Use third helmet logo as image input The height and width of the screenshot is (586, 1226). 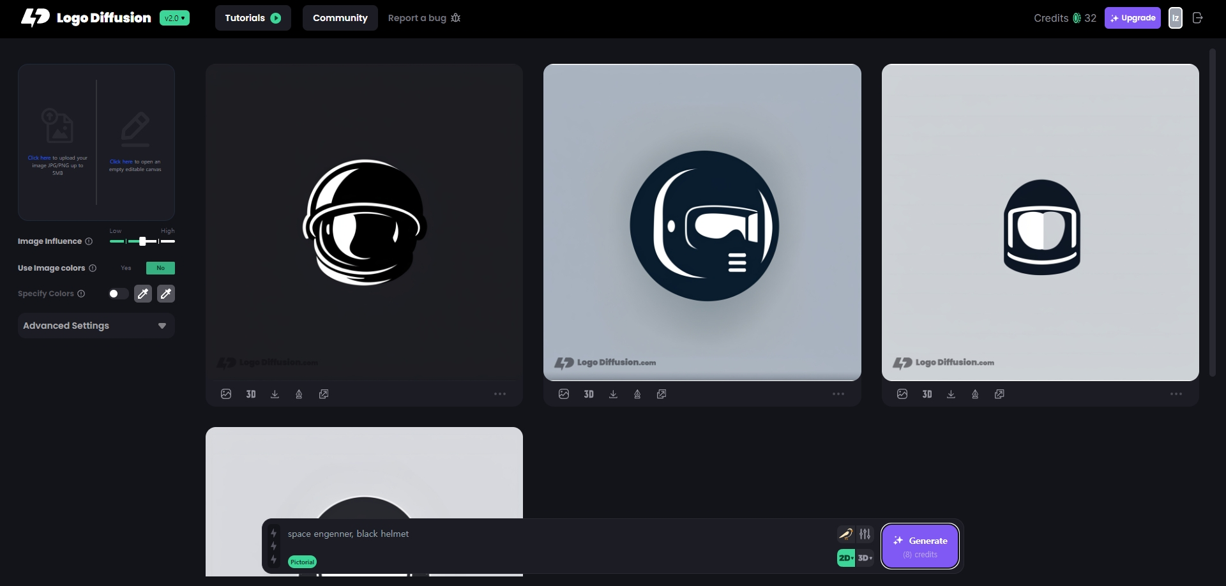(902, 394)
